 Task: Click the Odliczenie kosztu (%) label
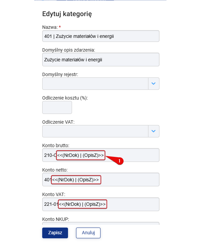click(65, 98)
